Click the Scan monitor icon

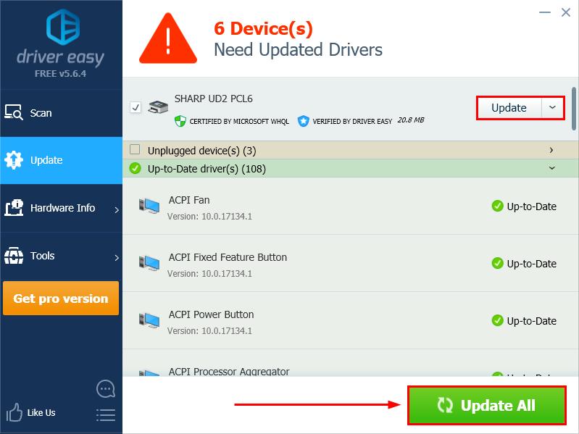point(14,113)
